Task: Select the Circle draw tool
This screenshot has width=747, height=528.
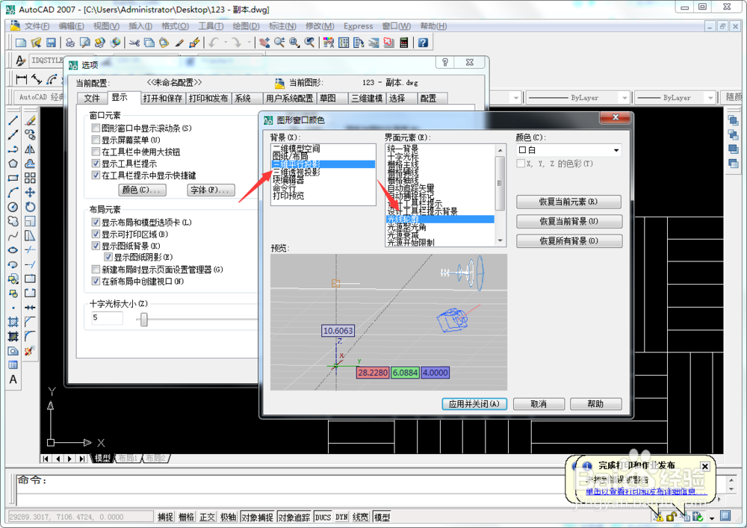Action: pyautogui.click(x=13, y=207)
